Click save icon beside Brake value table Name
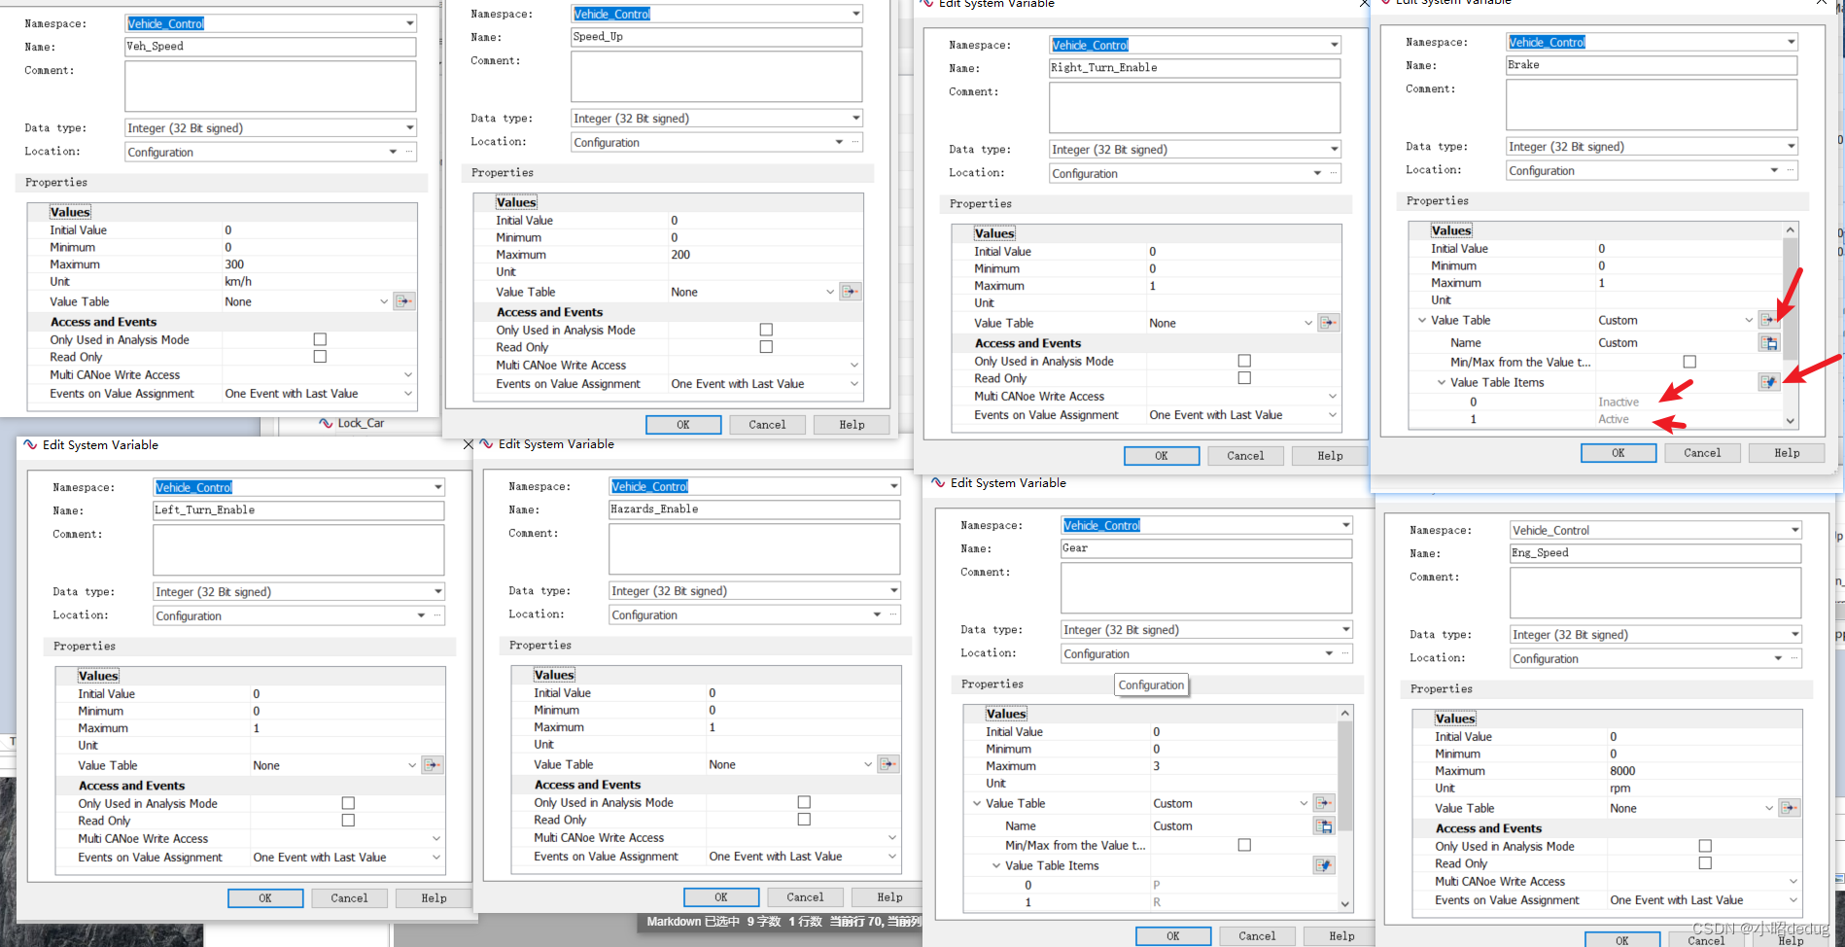 tap(1769, 343)
